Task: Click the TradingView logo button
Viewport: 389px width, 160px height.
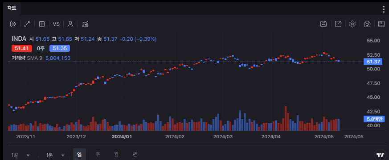Action: [x=380, y=155]
